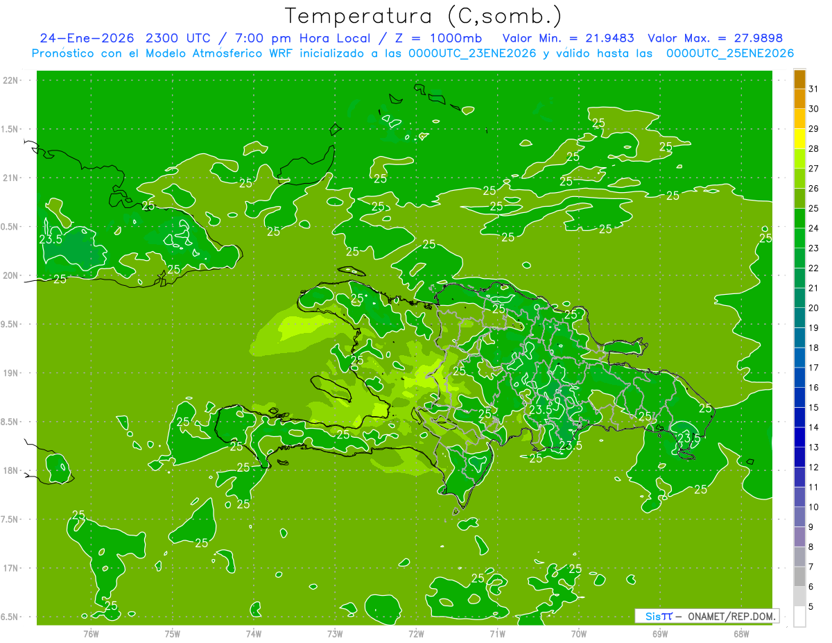This screenshot has width=832, height=643.
Task: Pick the deep blue swatch between 13 and 14
Action: pyautogui.click(x=799, y=437)
